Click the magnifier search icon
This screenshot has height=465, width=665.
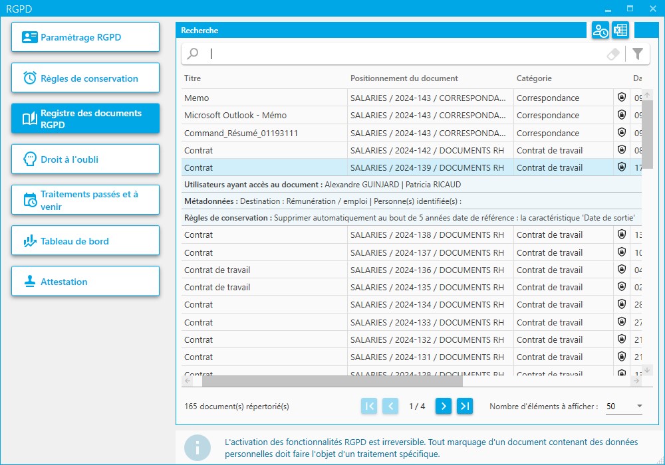(193, 54)
